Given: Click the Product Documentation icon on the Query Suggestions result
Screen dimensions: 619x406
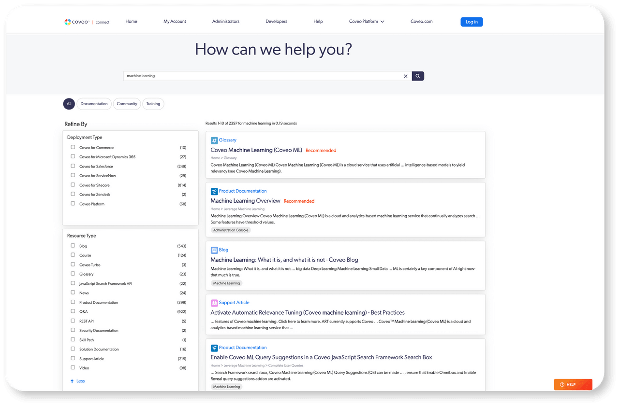Looking at the screenshot, I should [x=214, y=348].
